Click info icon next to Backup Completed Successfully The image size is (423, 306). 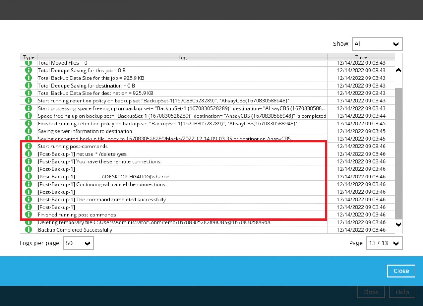[x=29, y=230]
